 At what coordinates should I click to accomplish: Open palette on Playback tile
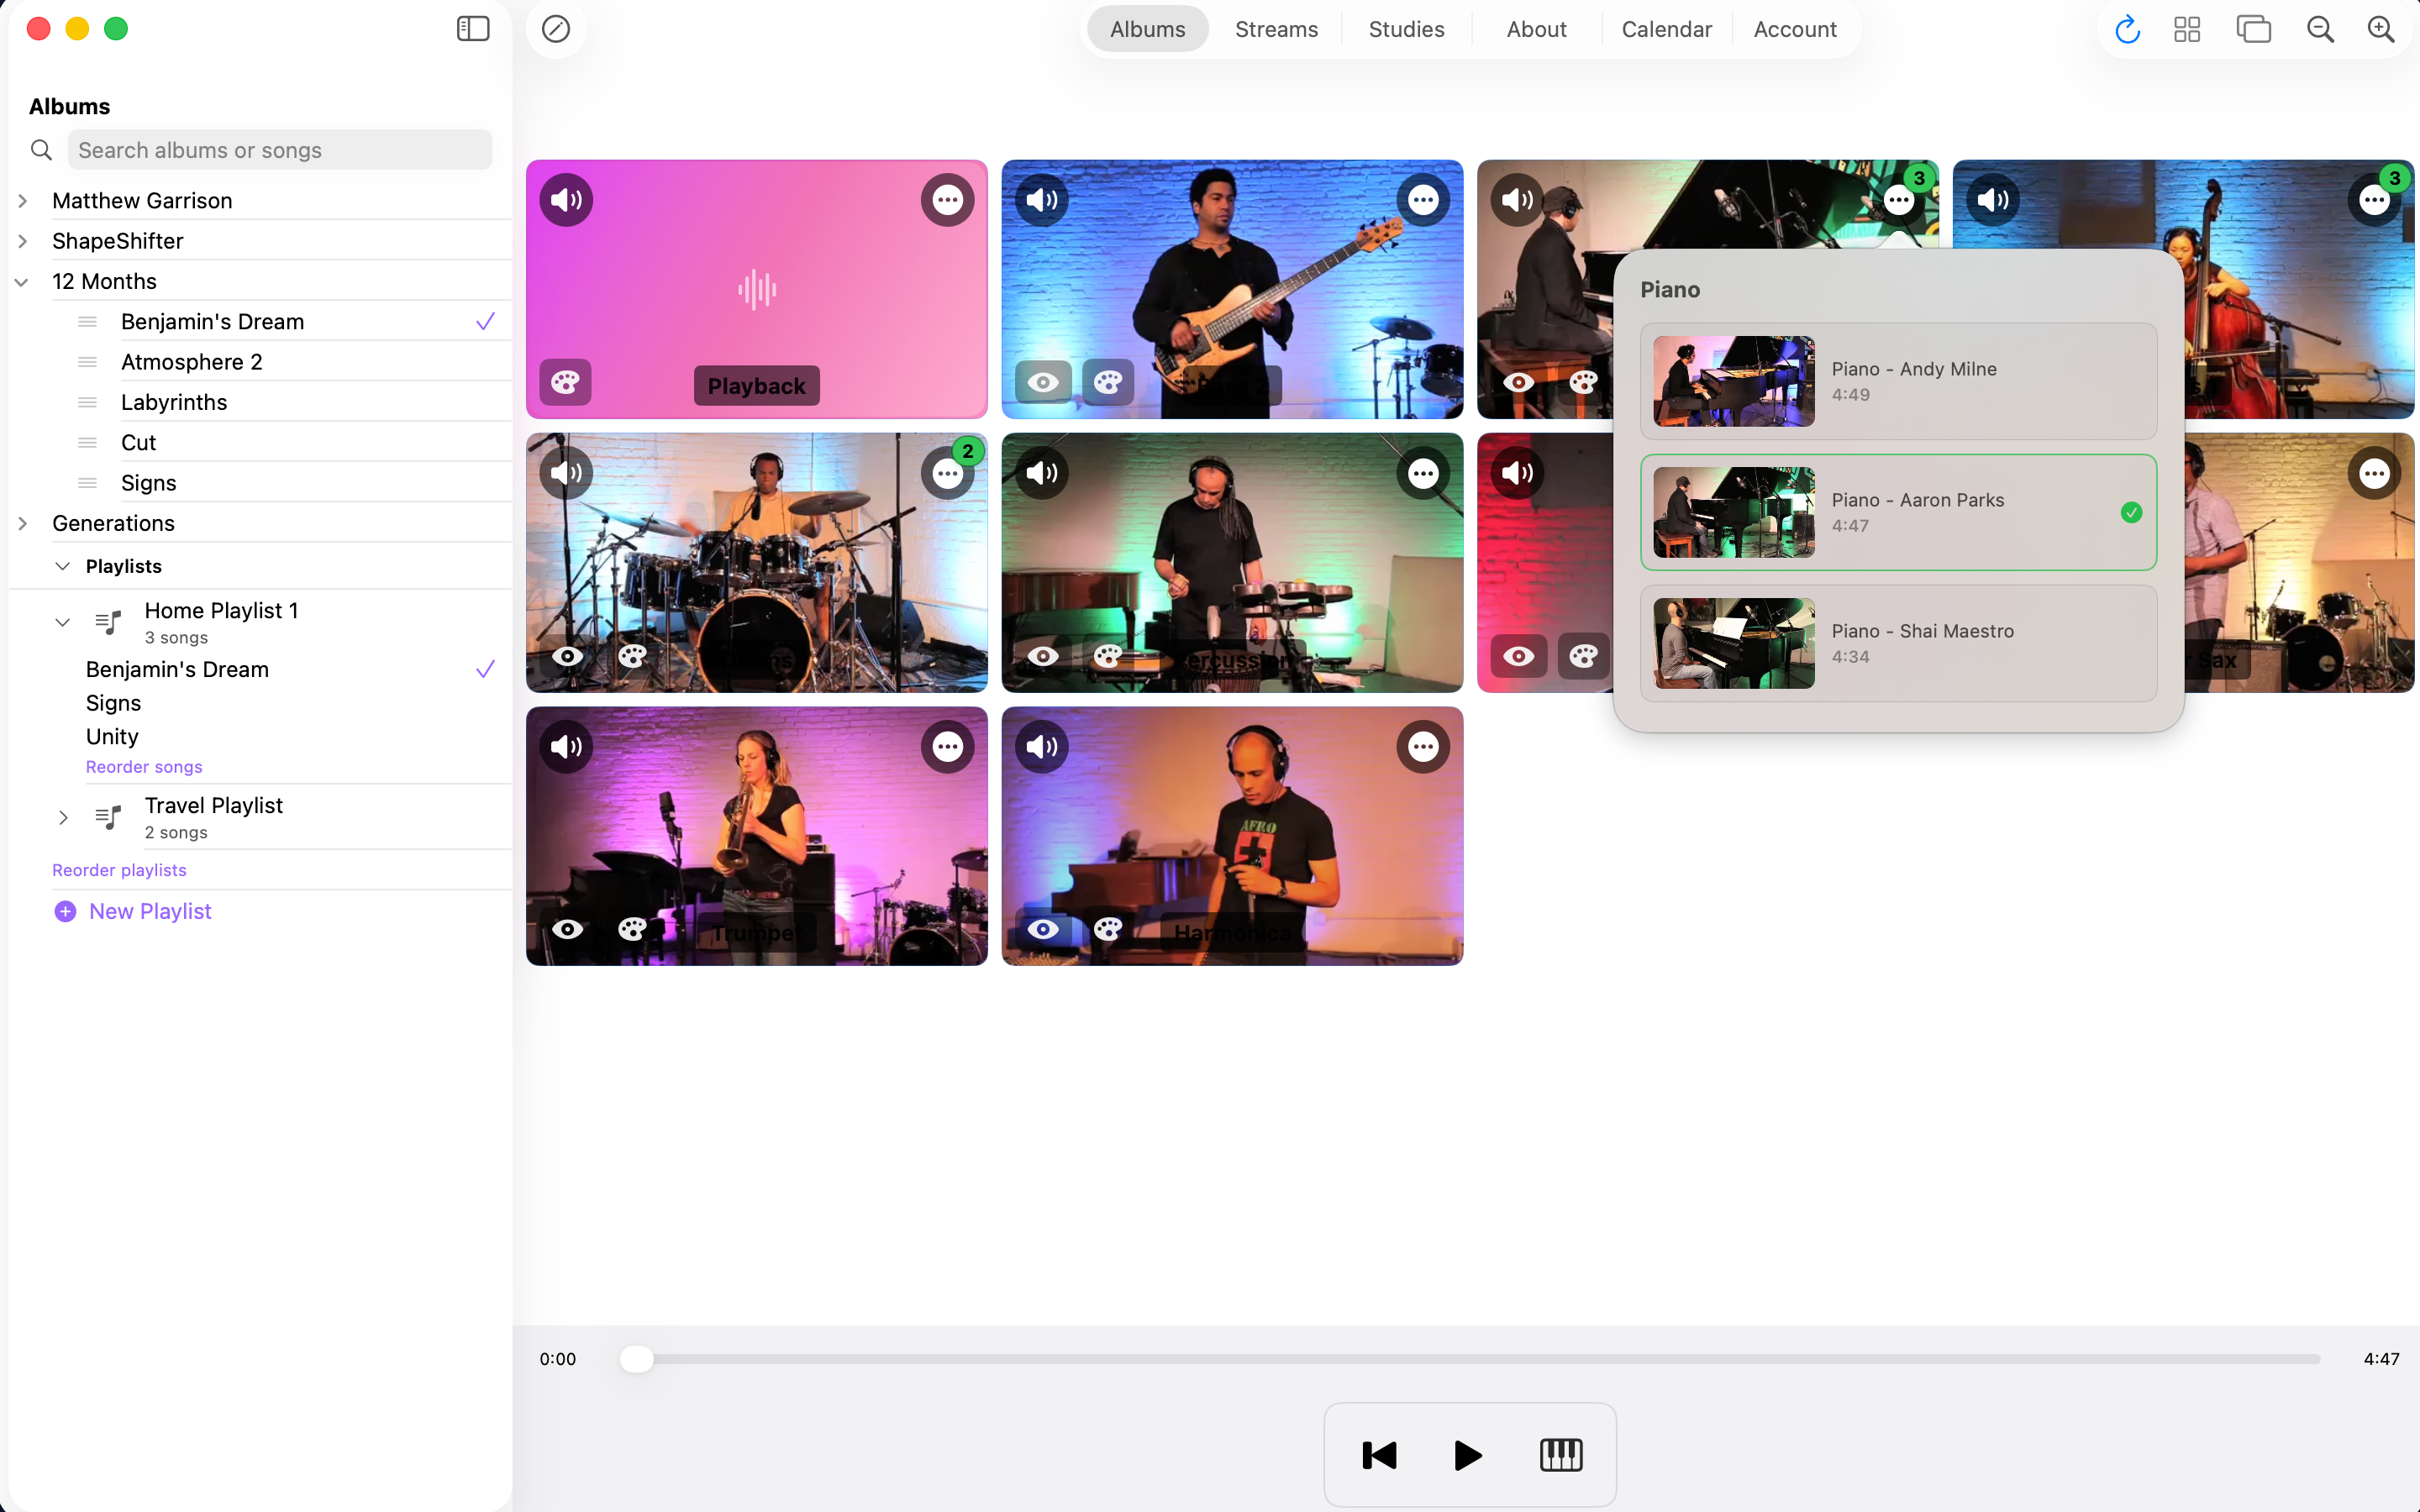click(565, 382)
